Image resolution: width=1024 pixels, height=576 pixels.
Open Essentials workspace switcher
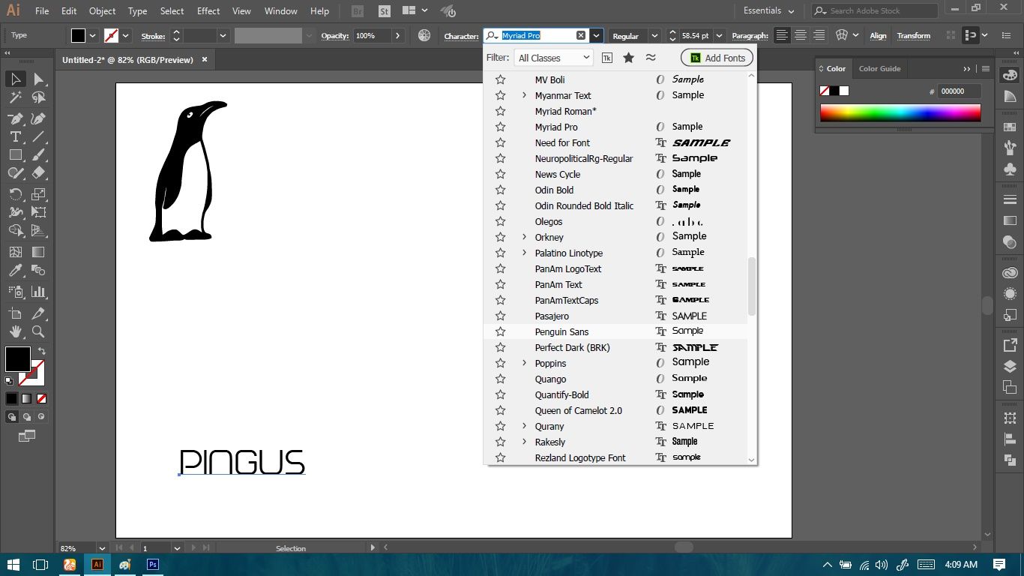coord(768,11)
